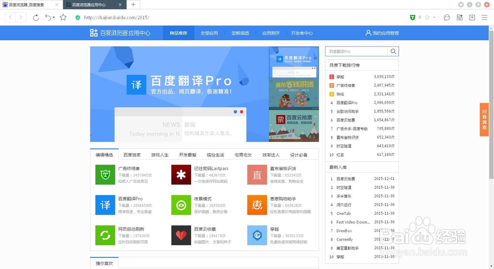
Task: Open 广告终结者 app title link
Action: pos(129,169)
